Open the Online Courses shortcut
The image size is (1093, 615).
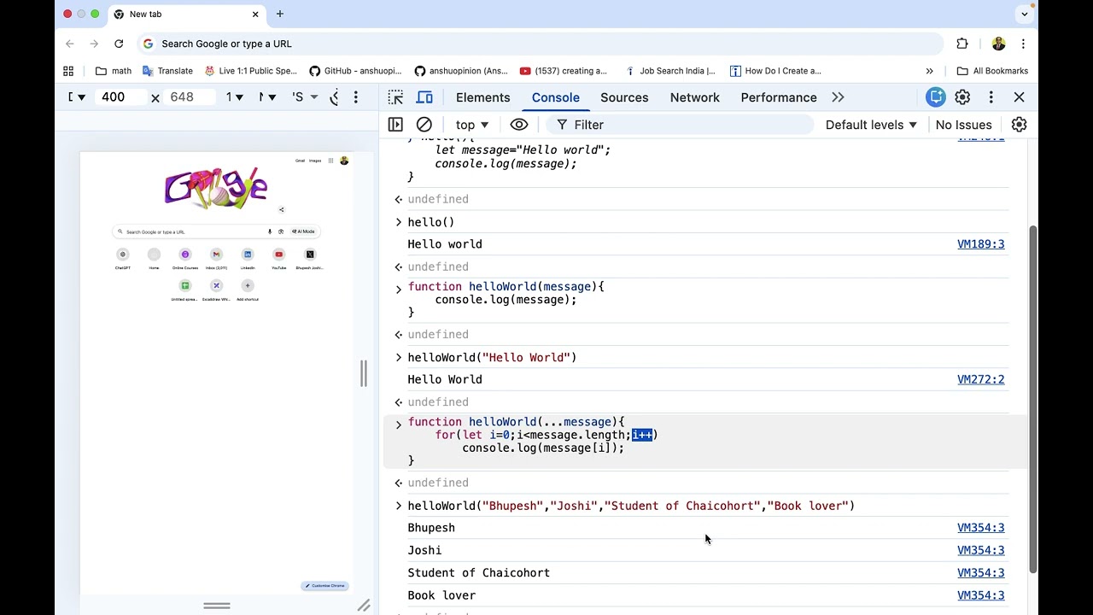tap(185, 258)
